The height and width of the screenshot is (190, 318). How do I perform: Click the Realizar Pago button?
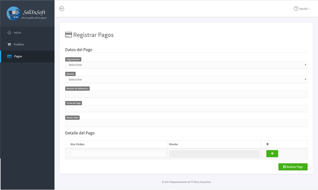coord(293,167)
